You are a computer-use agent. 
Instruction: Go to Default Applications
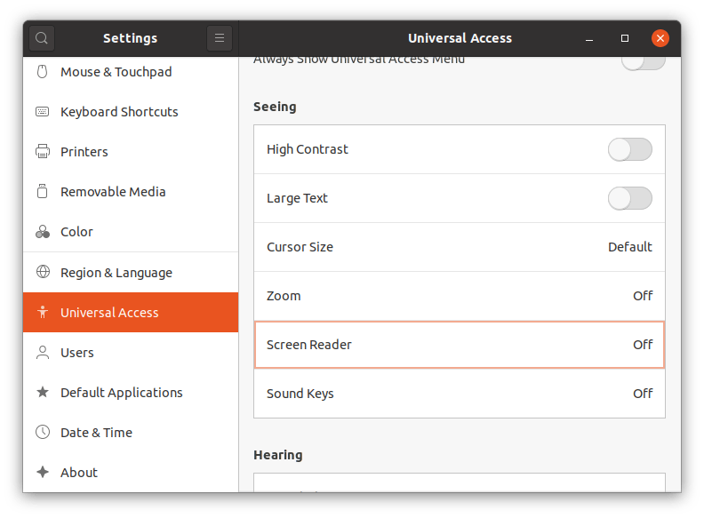click(131, 393)
